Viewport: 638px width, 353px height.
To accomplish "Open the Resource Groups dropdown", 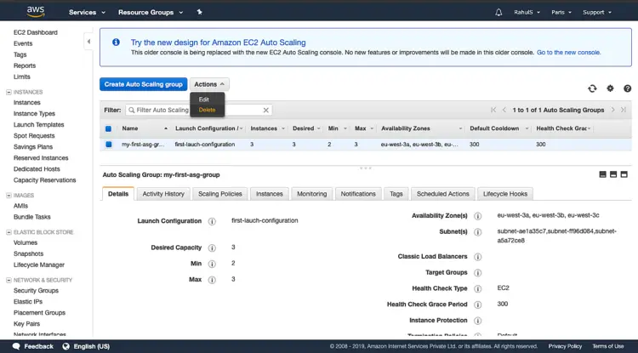I will [x=151, y=13].
